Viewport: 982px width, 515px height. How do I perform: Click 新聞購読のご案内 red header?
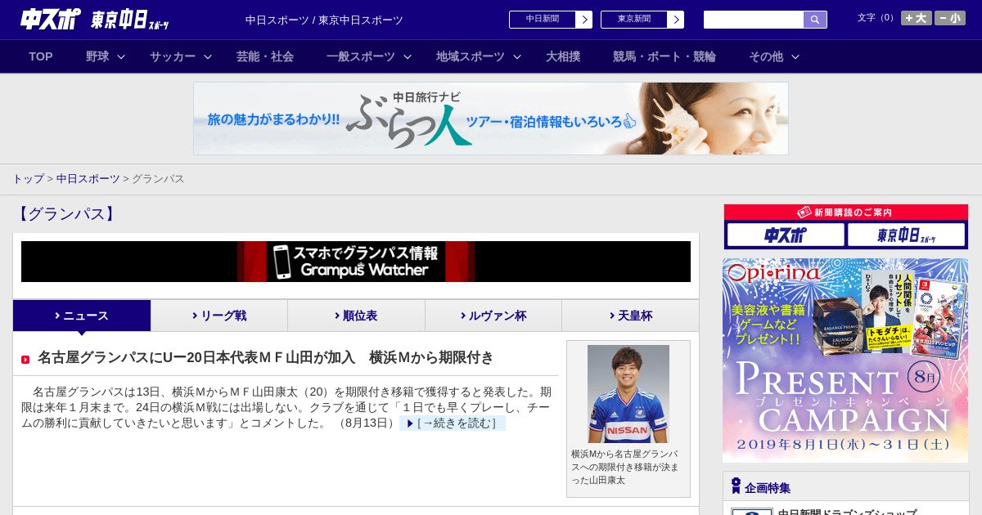[x=846, y=213]
